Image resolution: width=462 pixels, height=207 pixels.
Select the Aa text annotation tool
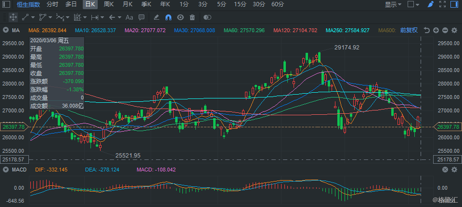click(x=129, y=17)
